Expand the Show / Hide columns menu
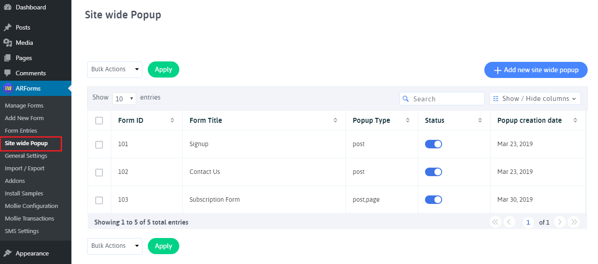This screenshot has width=598, height=264. [x=535, y=99]
